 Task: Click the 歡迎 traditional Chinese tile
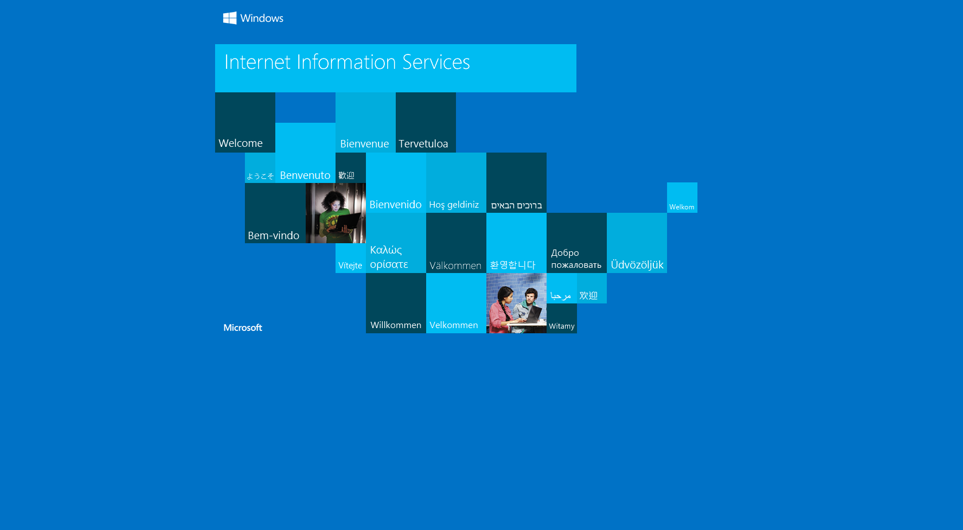350,167
